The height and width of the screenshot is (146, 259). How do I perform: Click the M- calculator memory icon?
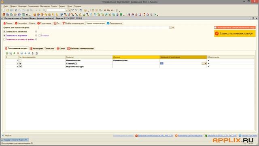coord(112,10)
